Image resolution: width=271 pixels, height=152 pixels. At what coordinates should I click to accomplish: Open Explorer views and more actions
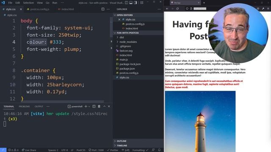pos(159,9)
